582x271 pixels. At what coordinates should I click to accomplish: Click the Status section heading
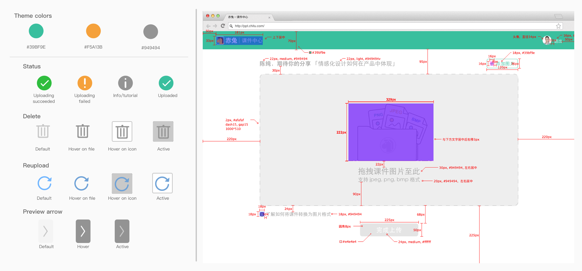pos(32,66)
